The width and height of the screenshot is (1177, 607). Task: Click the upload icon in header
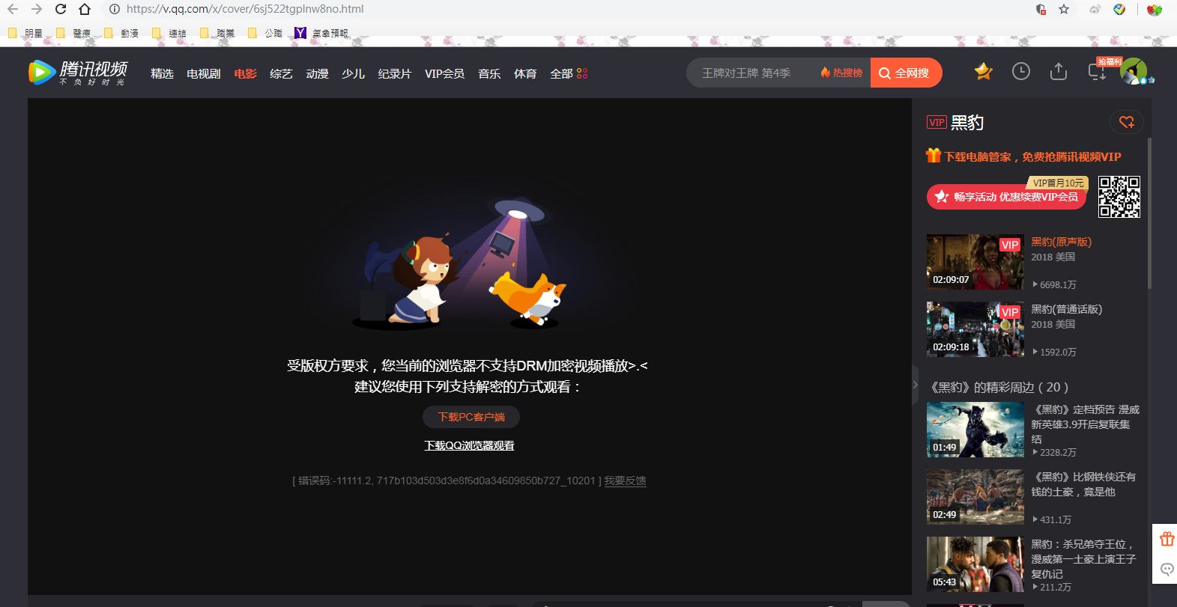coord(1058,72)
